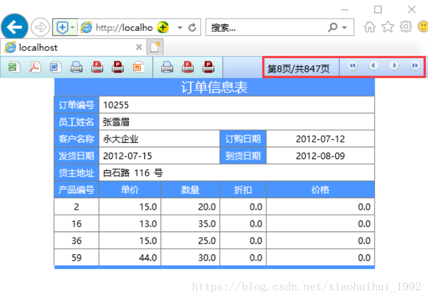Click product number 59 cell
Viewport: 428px width, 299px height.
[76, 258]
